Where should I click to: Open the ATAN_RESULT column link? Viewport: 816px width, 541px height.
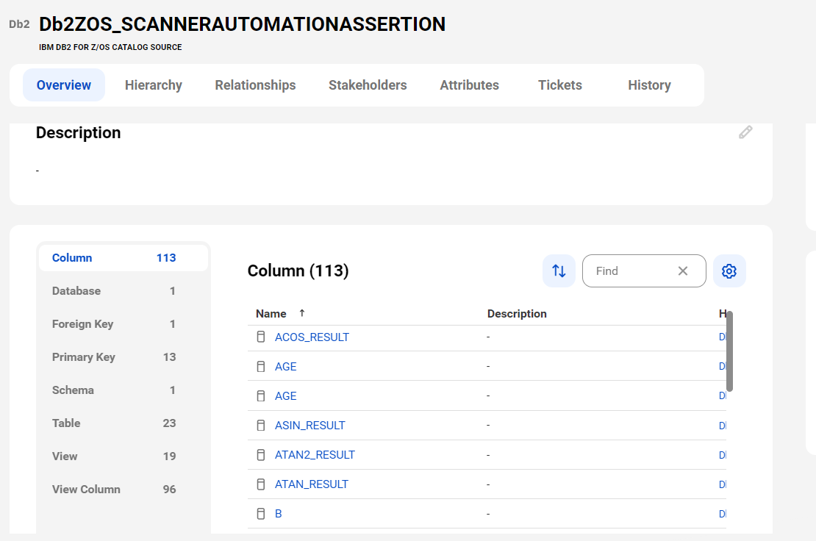[311, 484]
